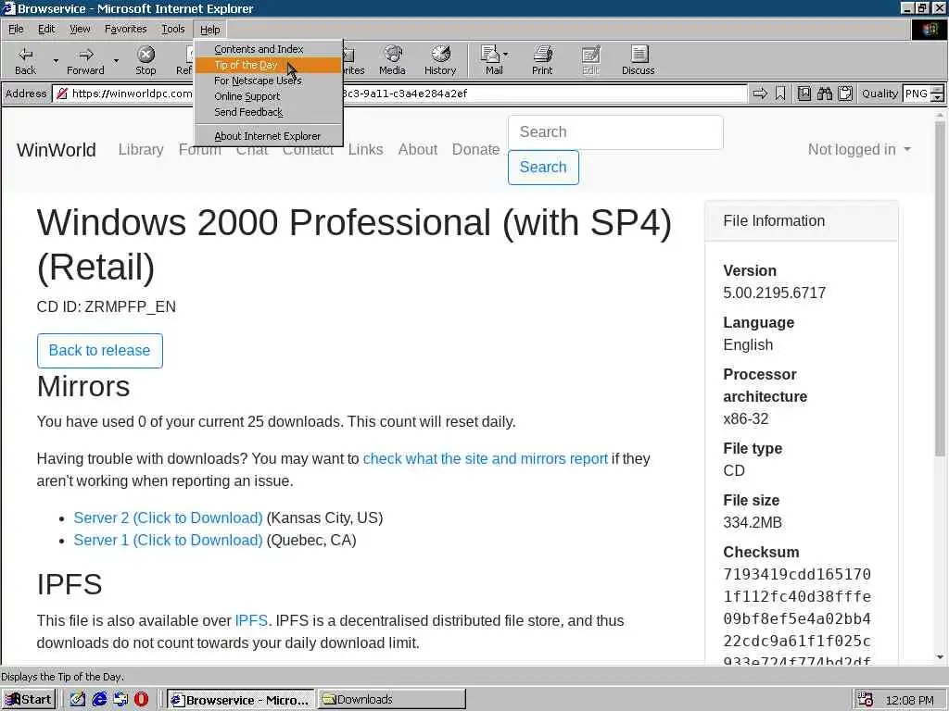Print the page with Print button

(x=542, y=60)
